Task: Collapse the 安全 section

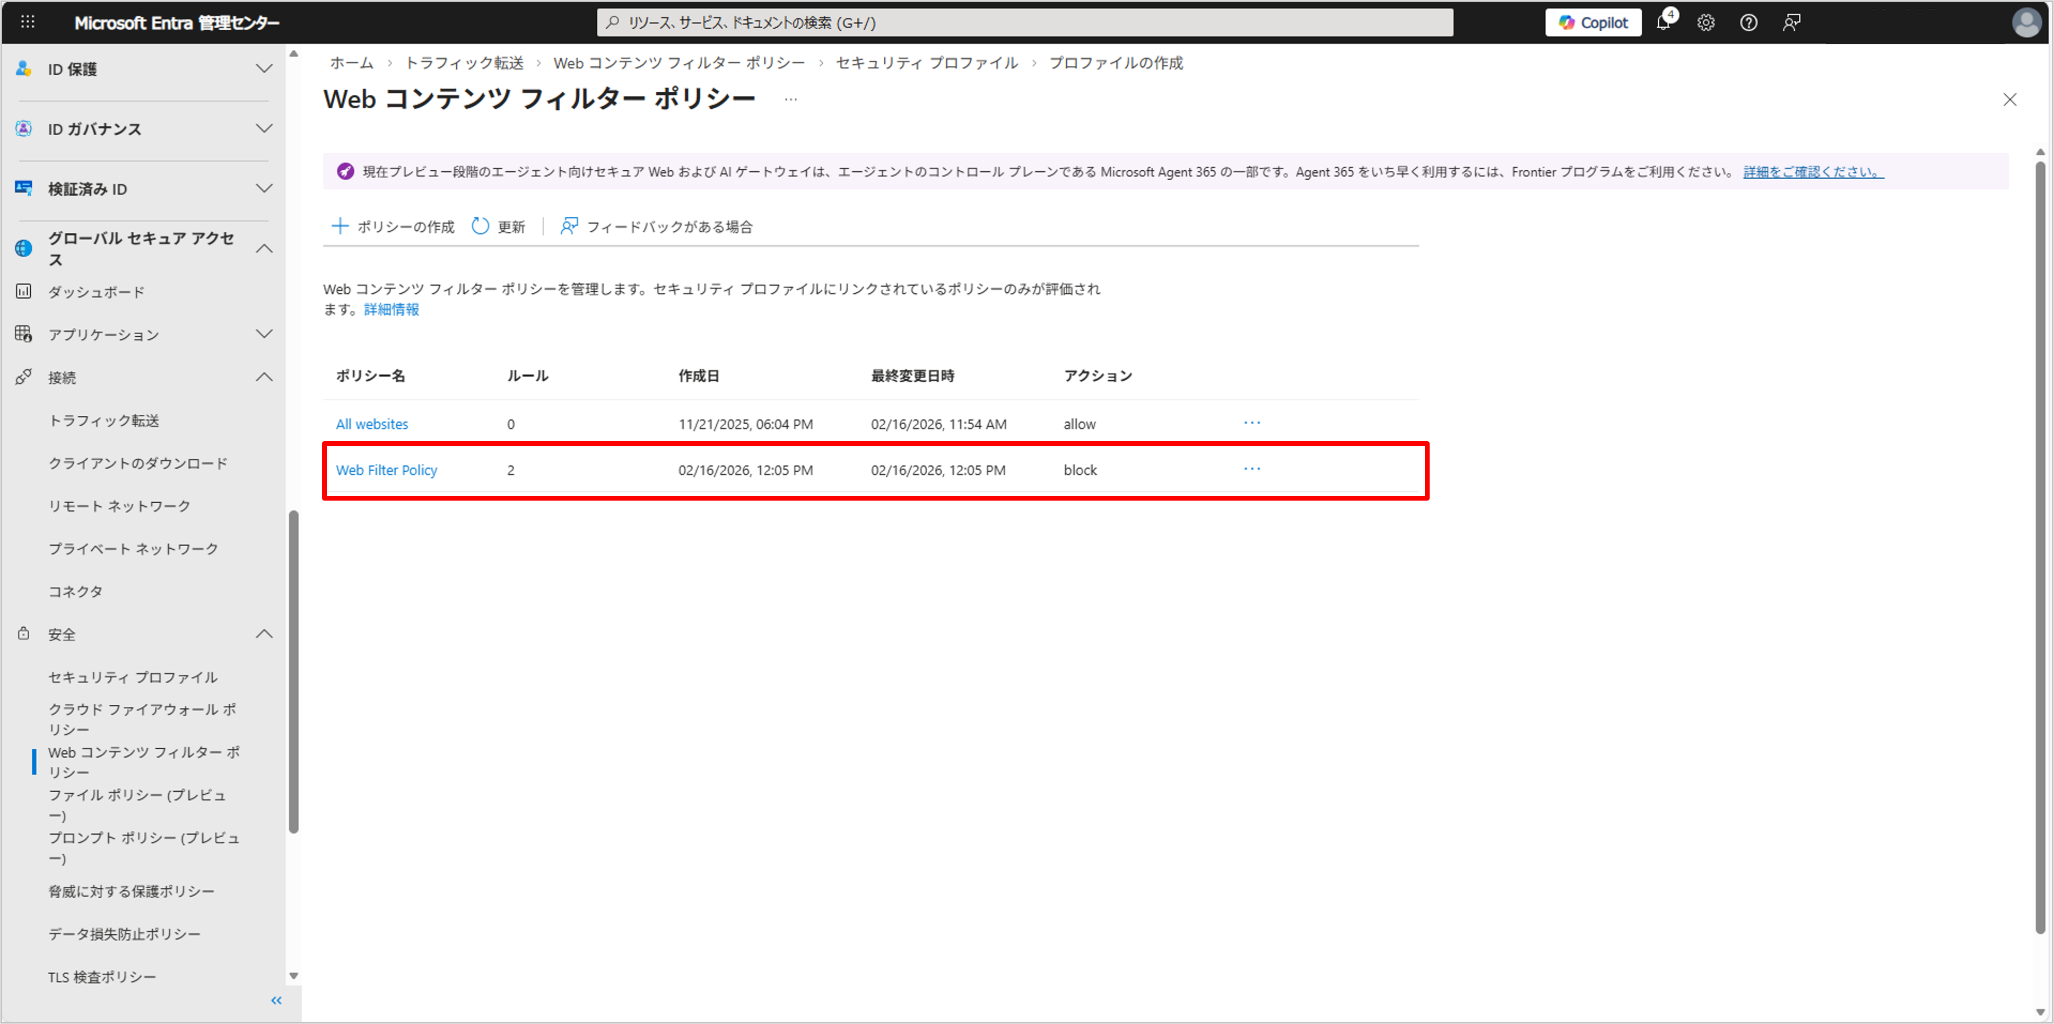Action: [264, 634]
